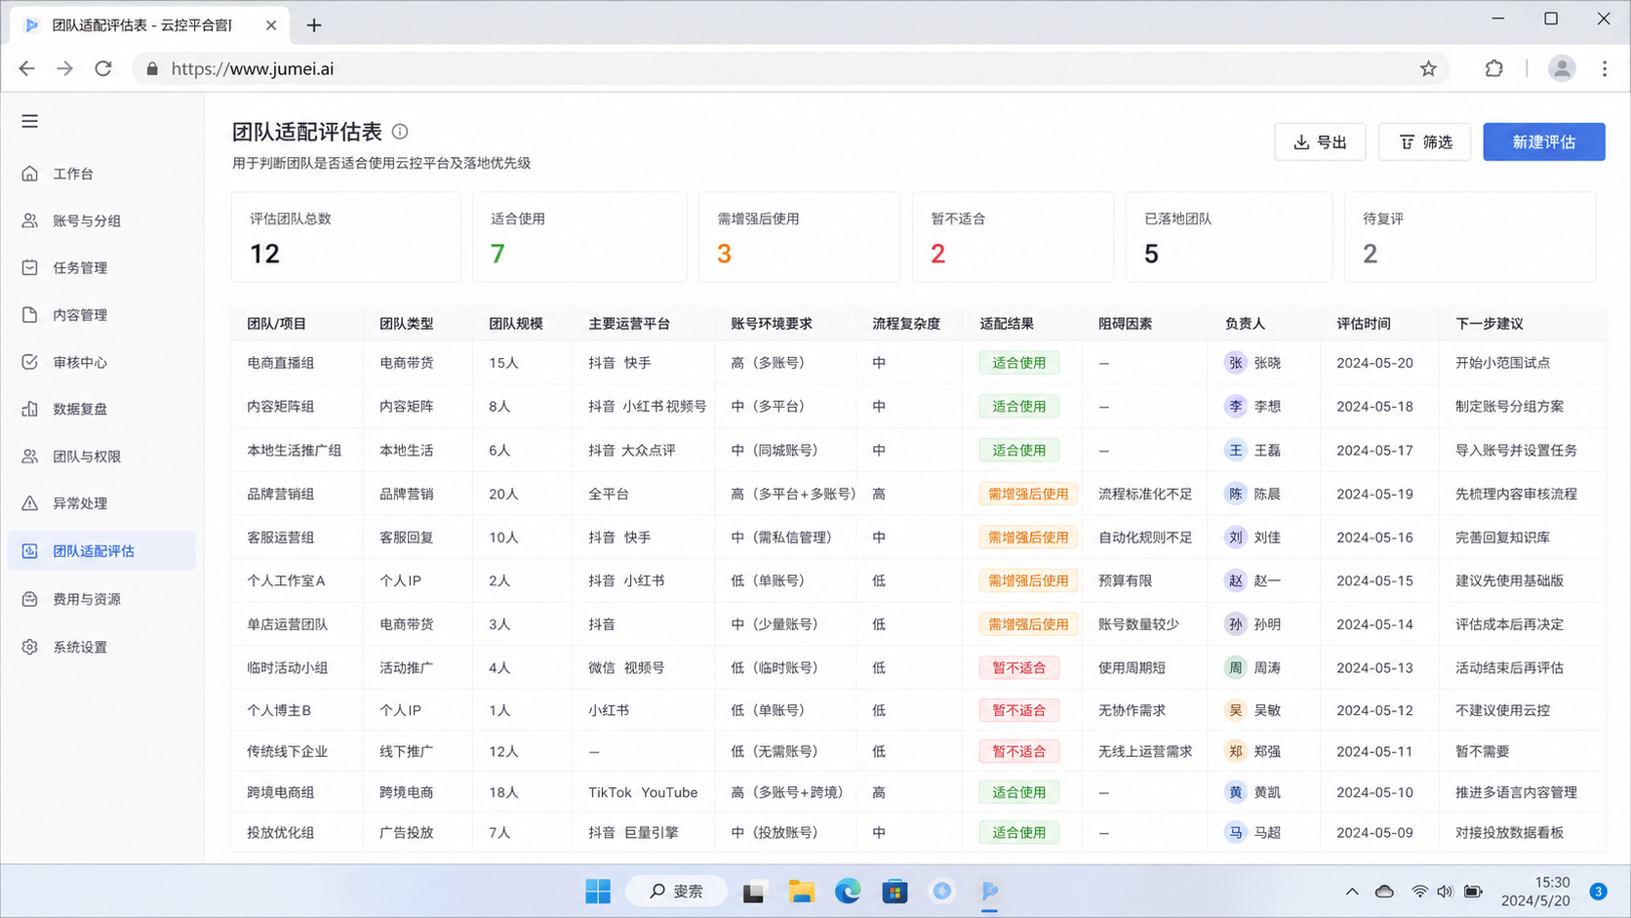Image resolution: width=1631 pixels, height=918 pixels.
Task: Bookmark this page with star icon
Action: coord(1428,68)
